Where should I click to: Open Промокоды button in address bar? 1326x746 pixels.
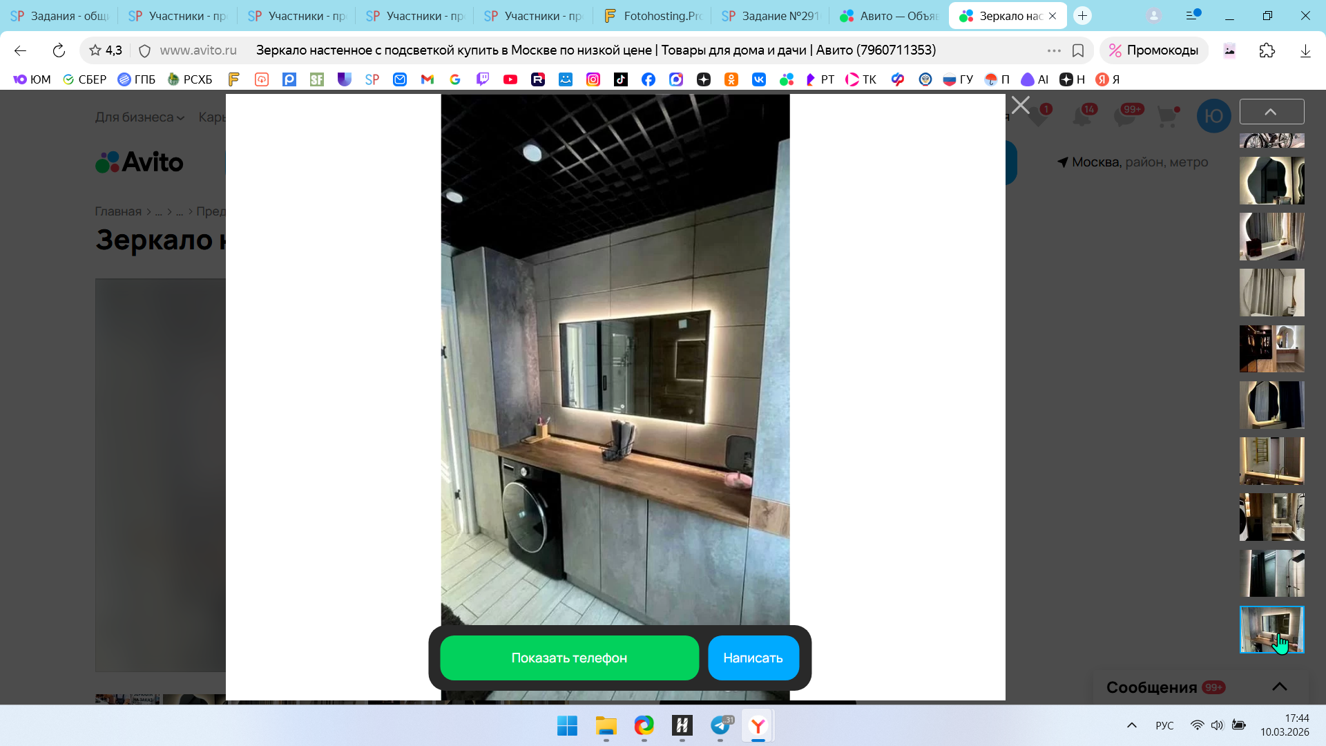click(x=1154, y=50)
